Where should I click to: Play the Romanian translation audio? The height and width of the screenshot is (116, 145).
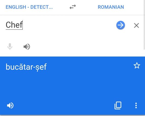click(10, 105)
